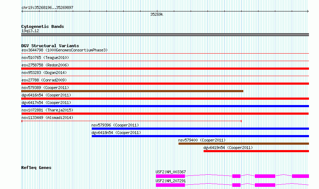Select the Cytogenetic Bands track title
This screenshot has height=189, width=319.
(43, 26)
